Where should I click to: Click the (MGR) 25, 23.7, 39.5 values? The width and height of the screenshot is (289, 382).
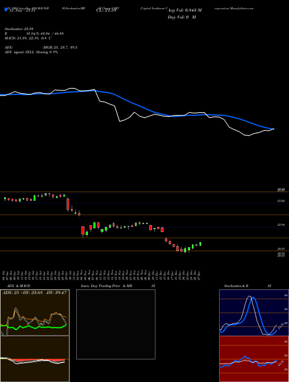point(60,47)
